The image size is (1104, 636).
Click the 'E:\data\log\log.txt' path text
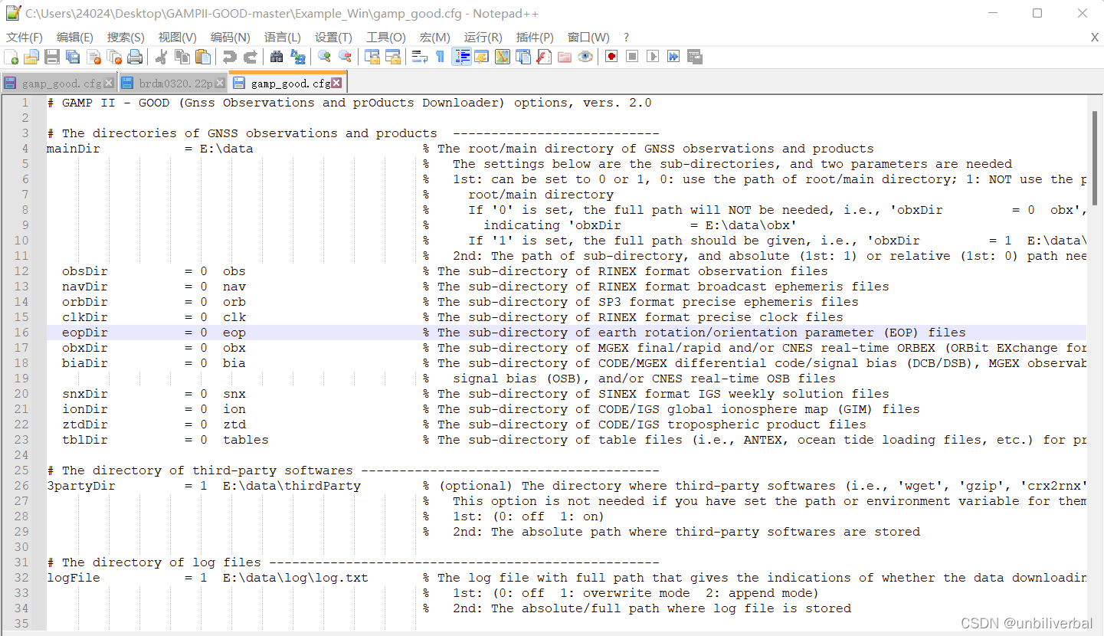pyautogui.click(x=296, y=578)
